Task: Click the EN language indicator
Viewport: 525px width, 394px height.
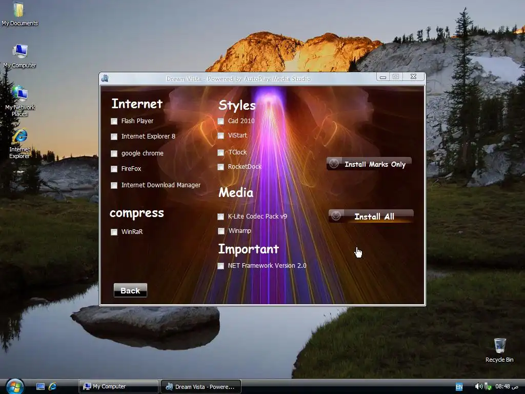Action: point(459,387)
